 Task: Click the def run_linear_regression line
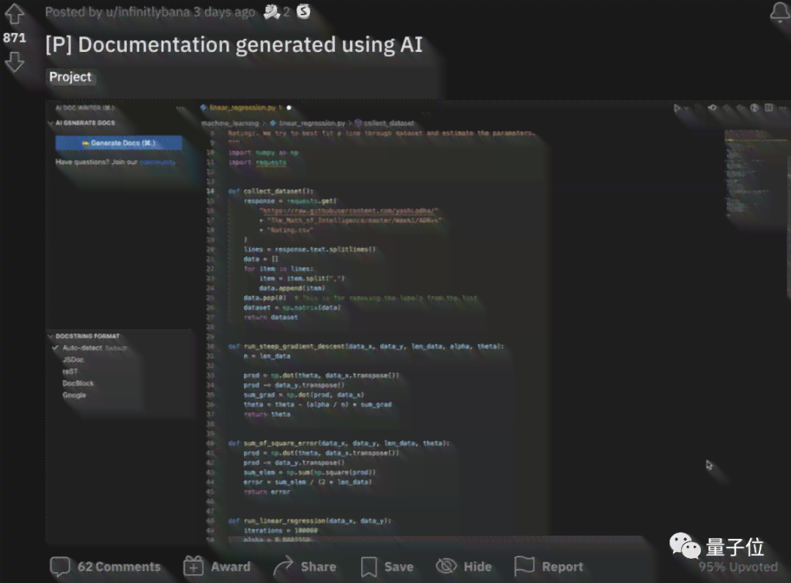pos(310,521)
